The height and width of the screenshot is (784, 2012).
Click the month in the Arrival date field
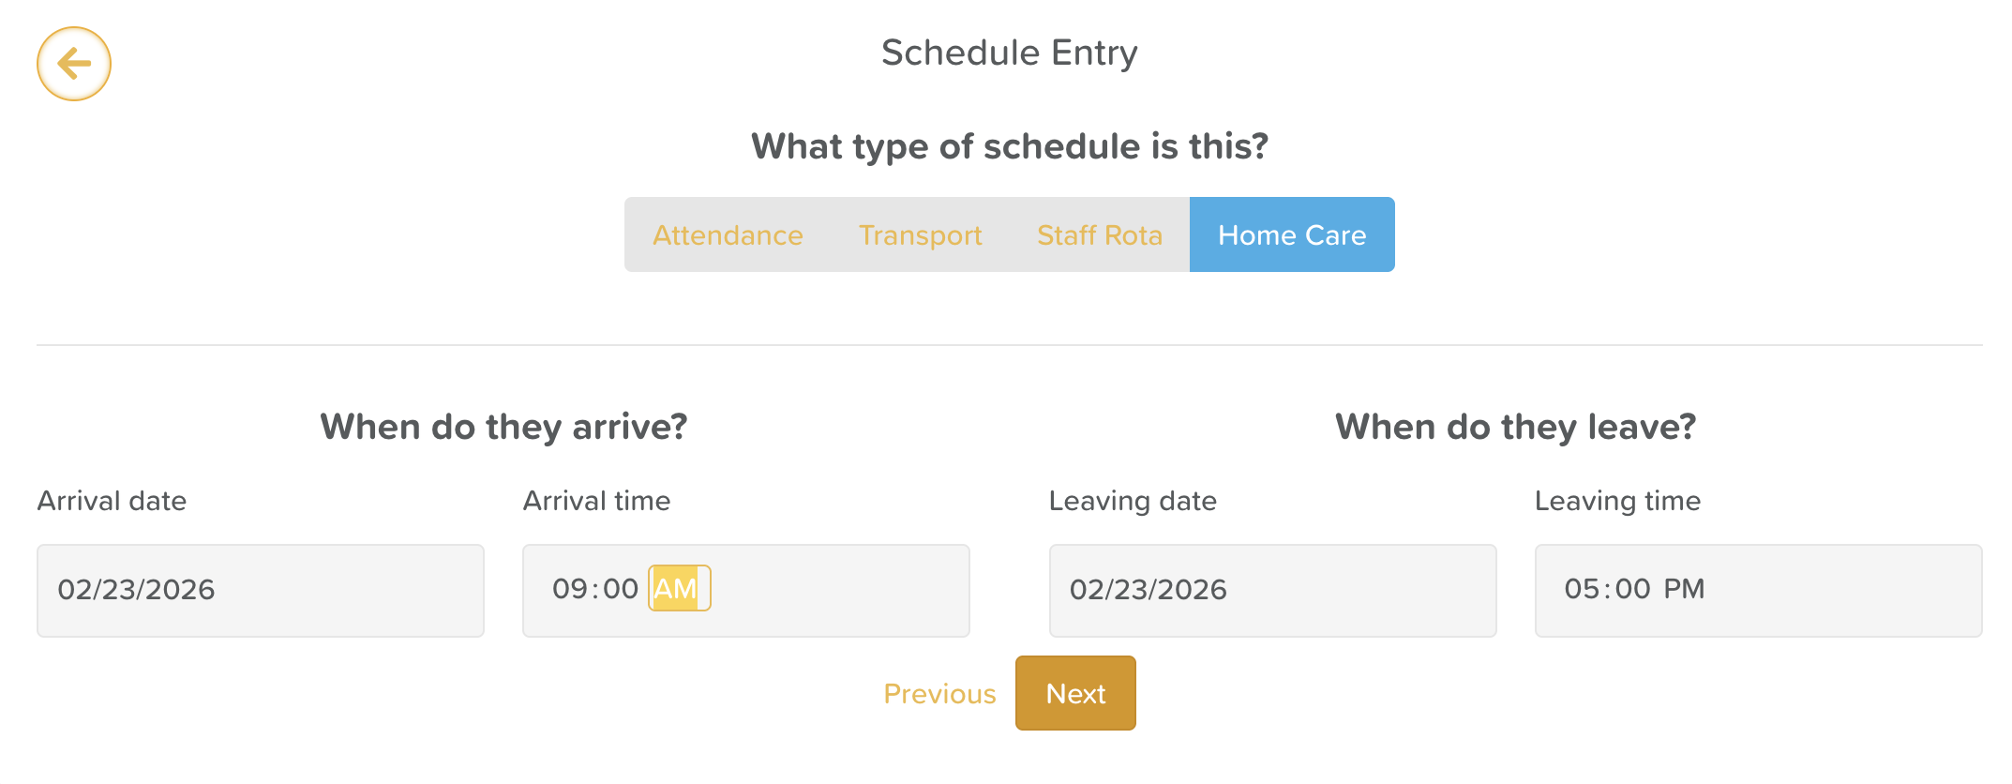point(73,590)
